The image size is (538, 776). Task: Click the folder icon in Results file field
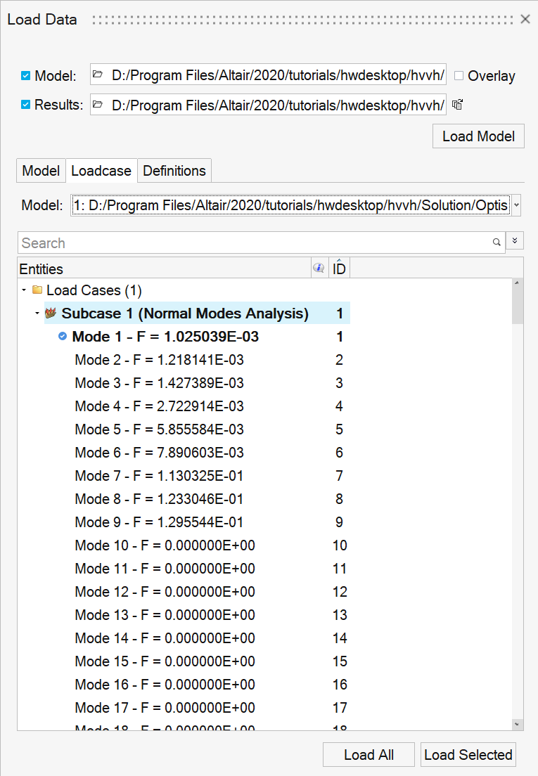[x=98, y=105]
